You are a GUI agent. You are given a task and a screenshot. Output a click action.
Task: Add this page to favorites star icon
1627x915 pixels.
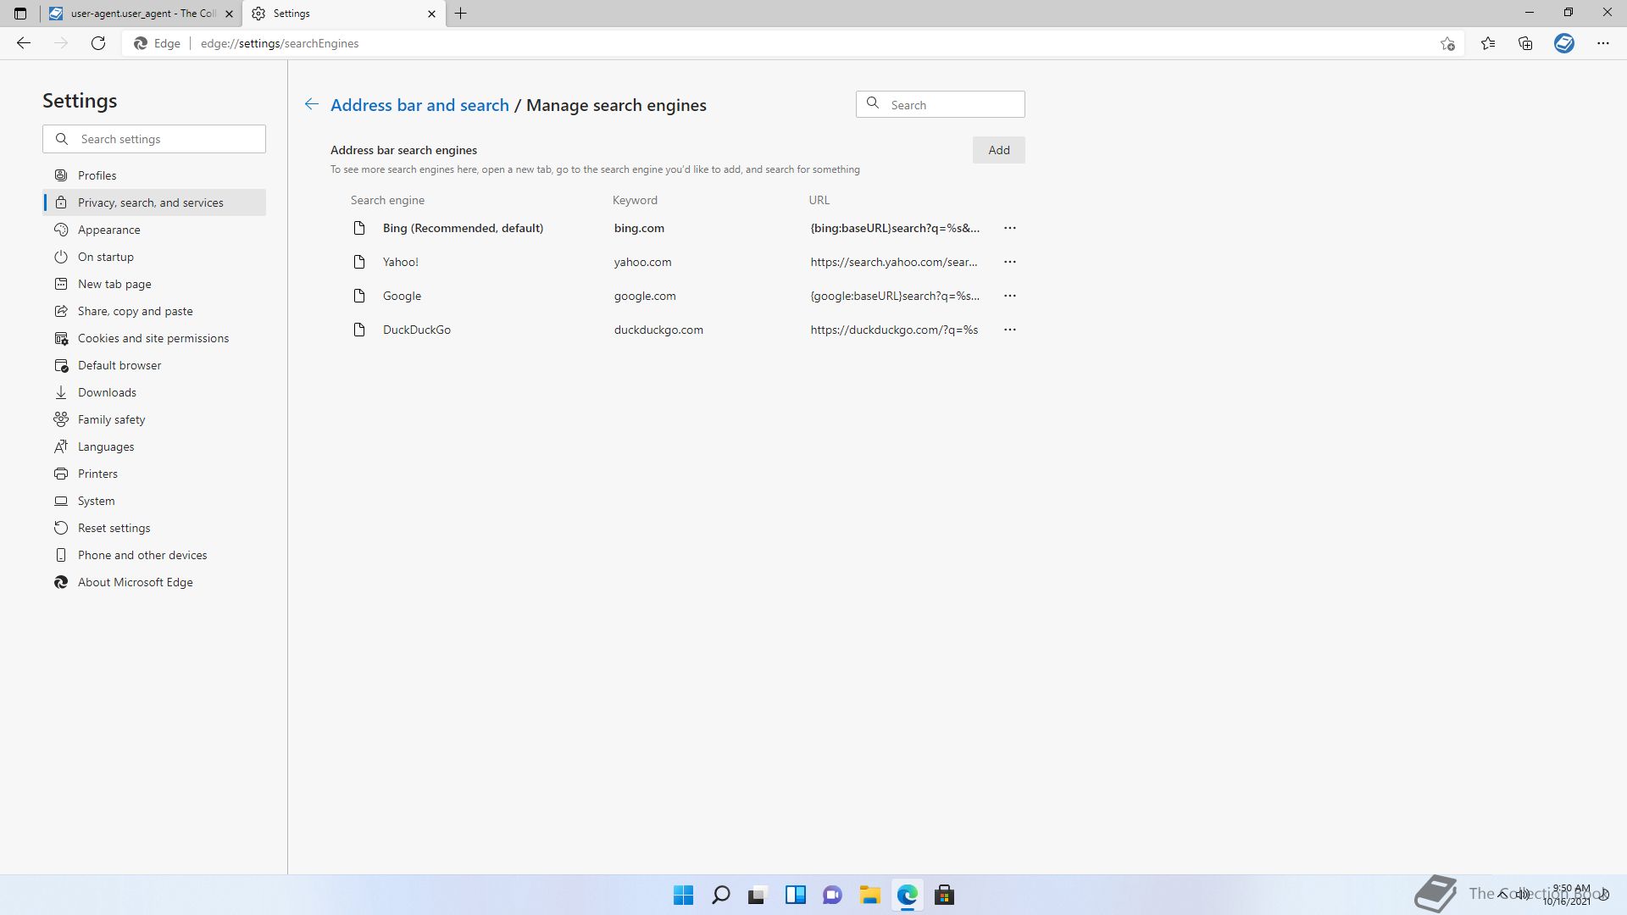[1447, 43]
